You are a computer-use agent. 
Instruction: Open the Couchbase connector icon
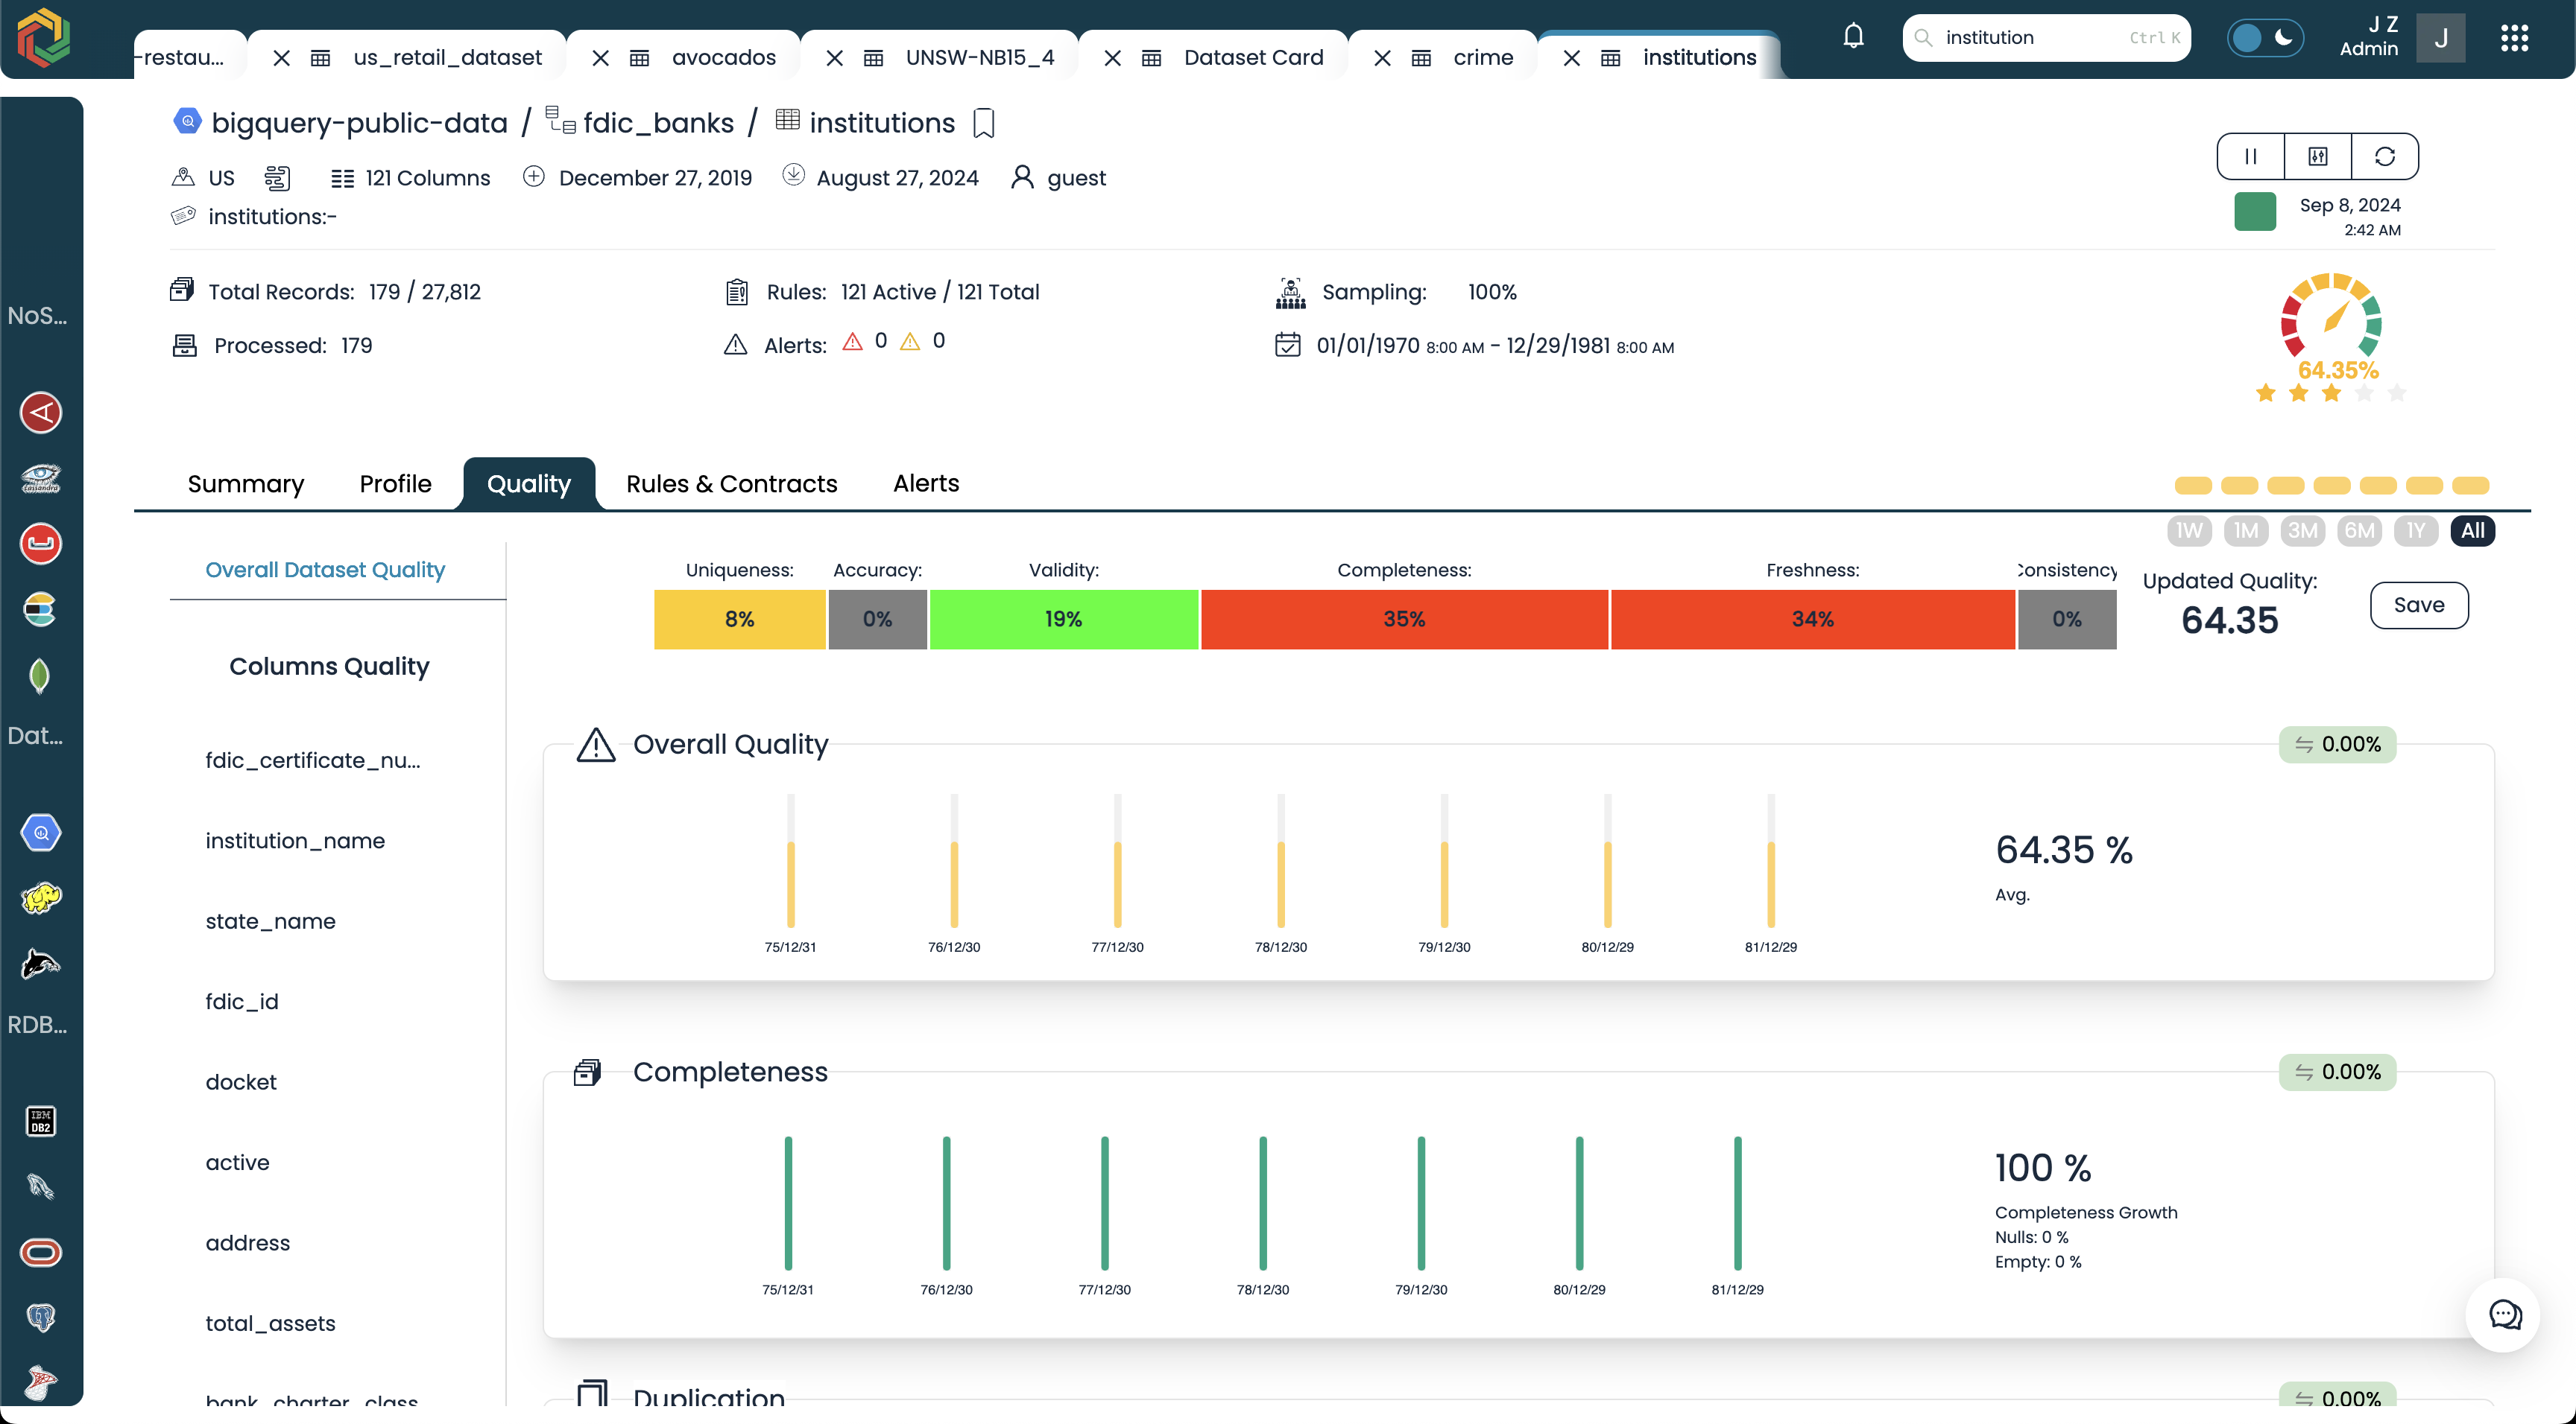pos(41,544)
